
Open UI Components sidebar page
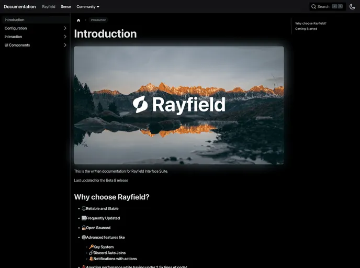click(17, 45)
